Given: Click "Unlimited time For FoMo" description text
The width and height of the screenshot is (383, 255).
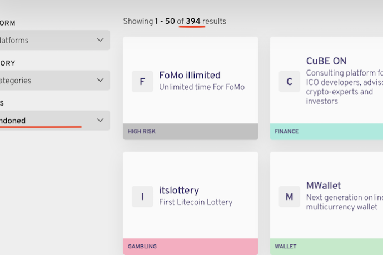Looking at the screenshot, I should pyautogui.click(x=202, y=87).
